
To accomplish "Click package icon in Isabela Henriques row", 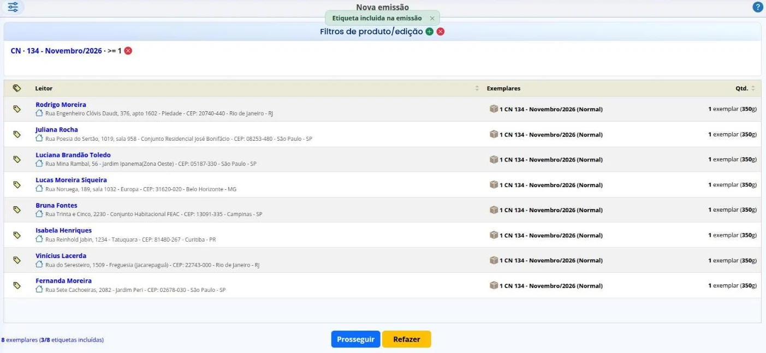I will (x=494, y=235).
